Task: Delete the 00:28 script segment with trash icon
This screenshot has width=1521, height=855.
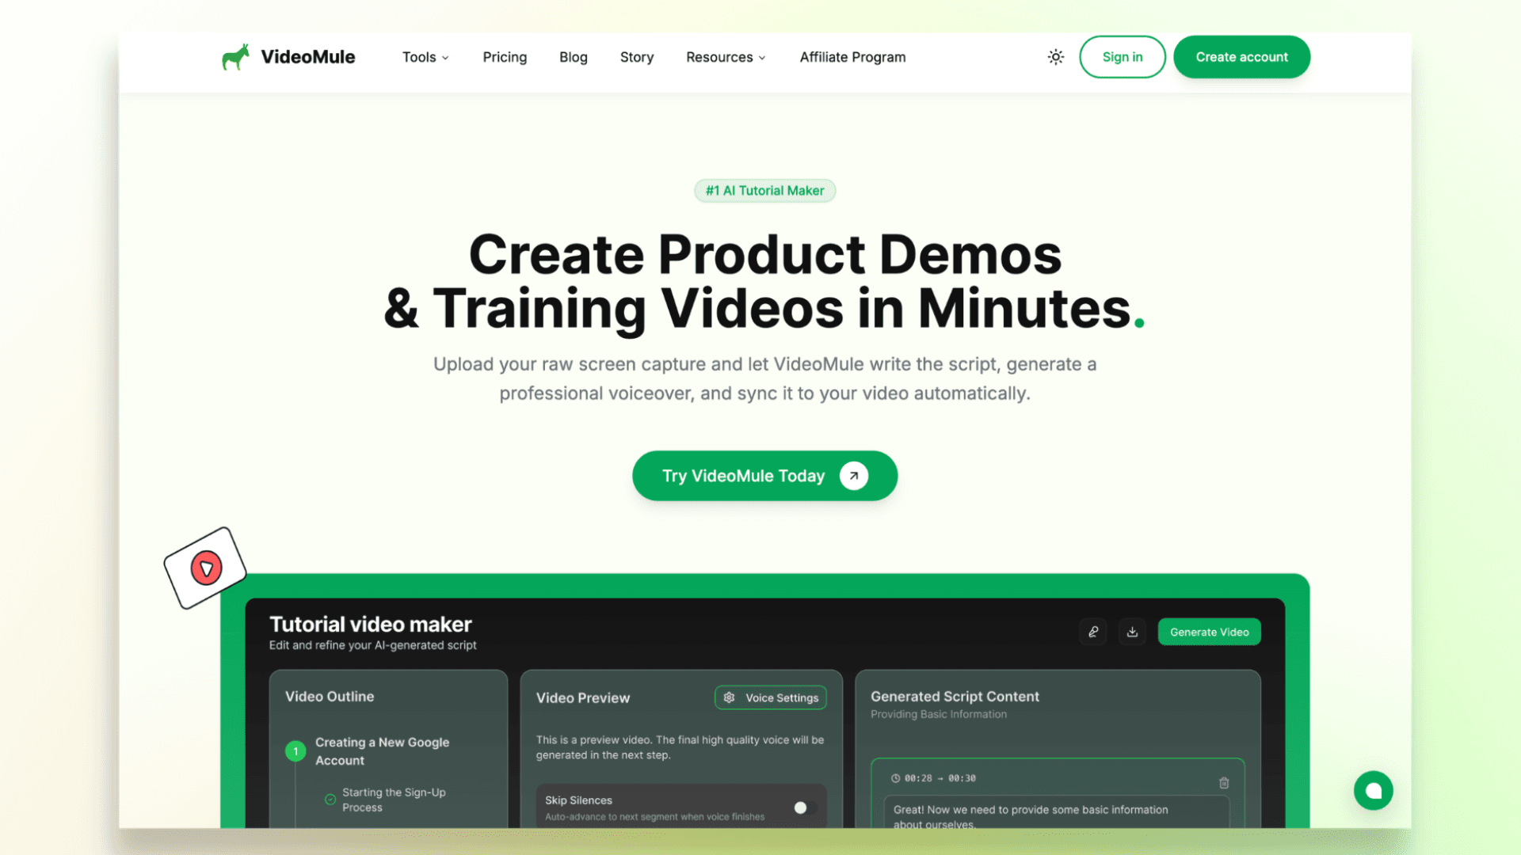Action: [x=1224, y=783]
